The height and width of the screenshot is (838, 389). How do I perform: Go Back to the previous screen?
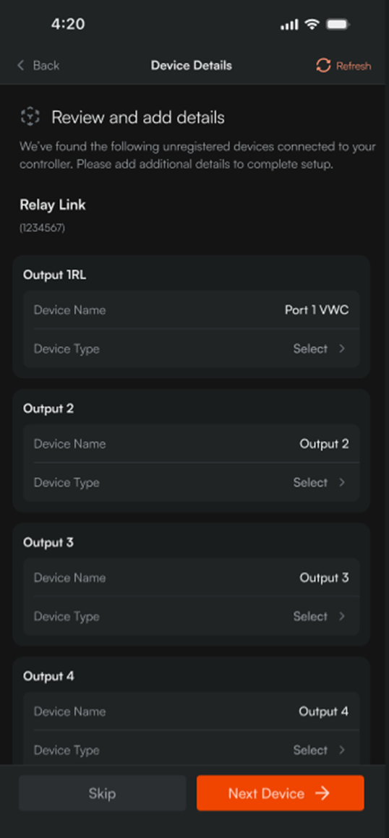38,66
